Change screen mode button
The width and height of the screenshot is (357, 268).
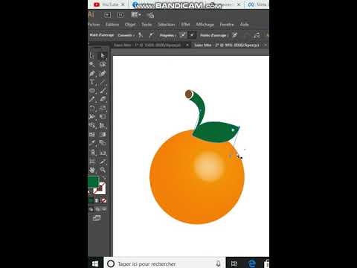click(x=97, y=218)
